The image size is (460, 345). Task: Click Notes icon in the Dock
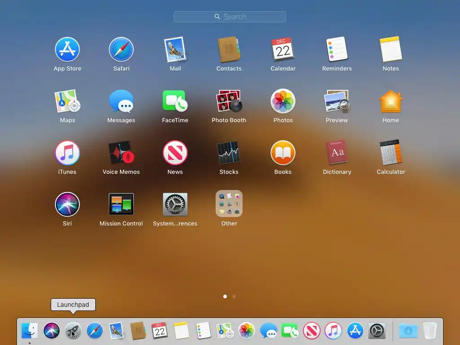tap(181, 331)
